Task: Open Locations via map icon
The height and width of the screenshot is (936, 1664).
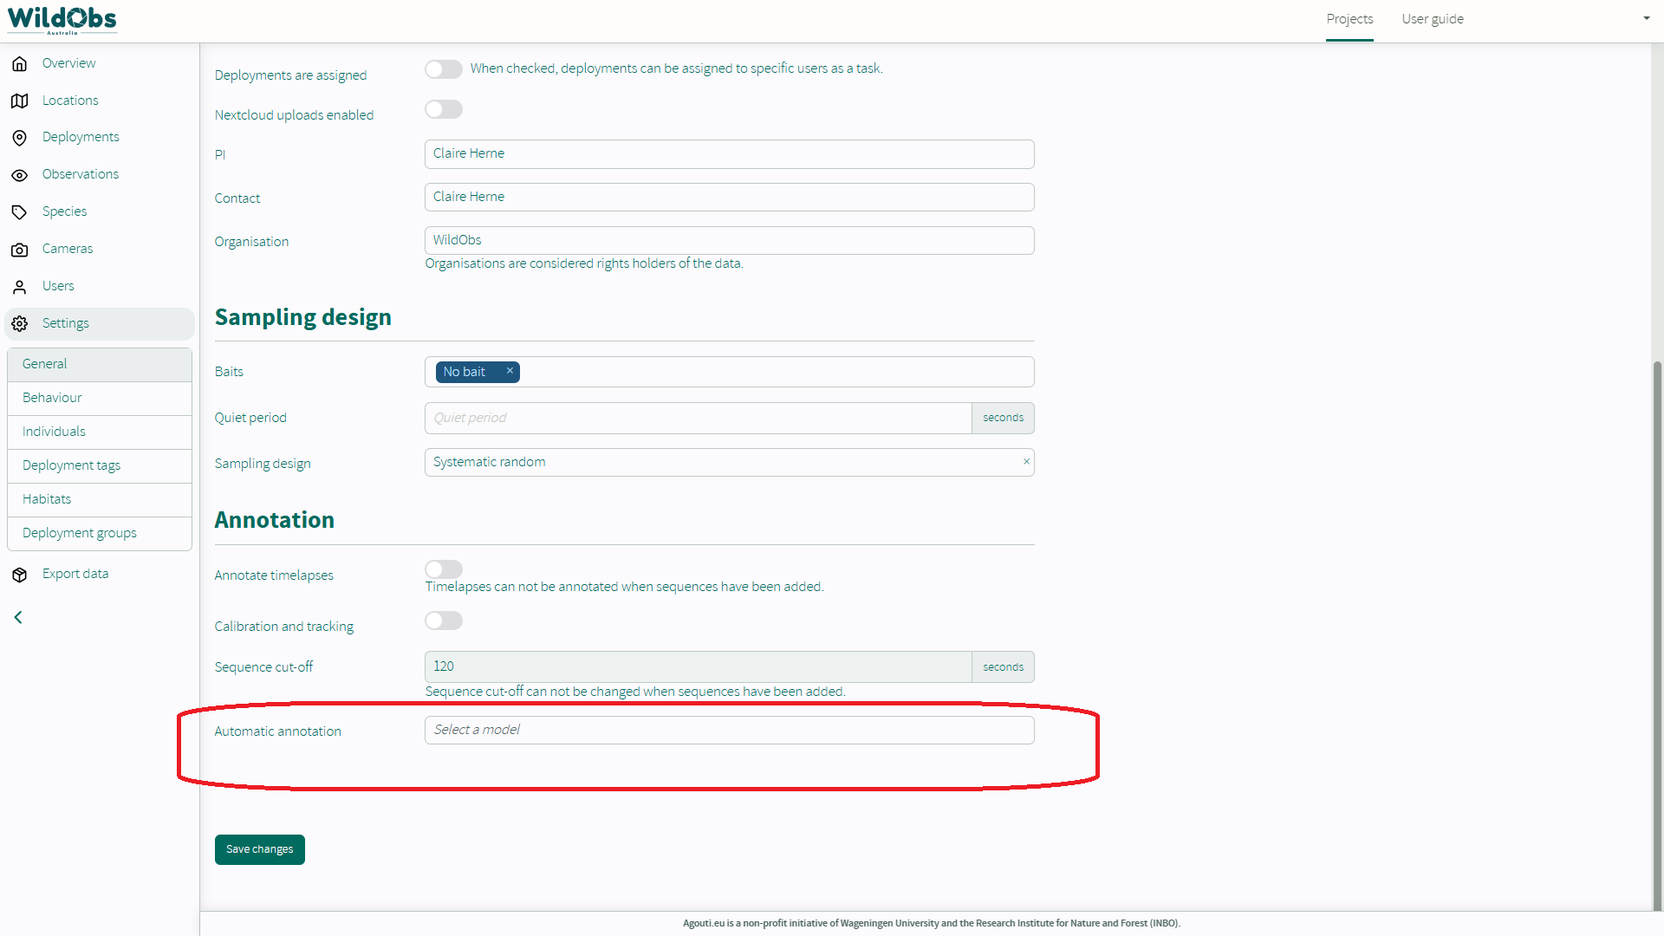Action: click(19, 101)
